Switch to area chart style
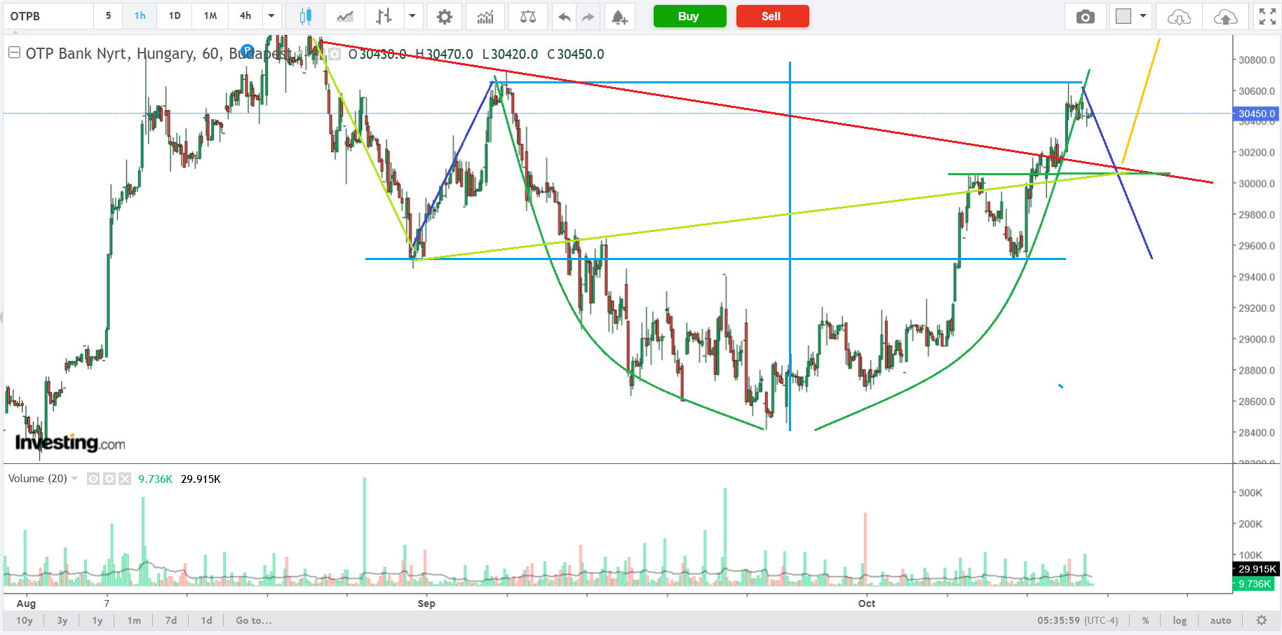The height and width of the screenshot is (635, 1282). click(344, 16)
